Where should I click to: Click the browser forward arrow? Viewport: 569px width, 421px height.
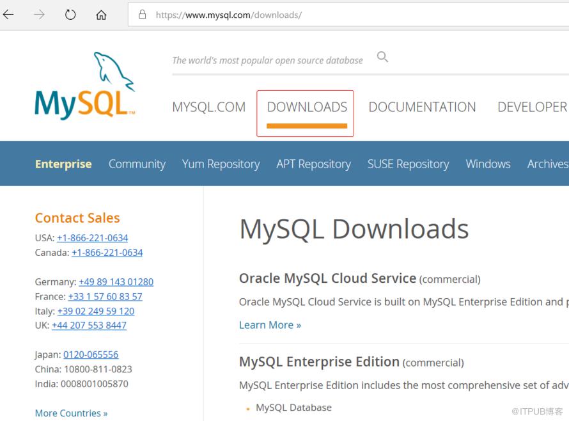coord(39,15)
